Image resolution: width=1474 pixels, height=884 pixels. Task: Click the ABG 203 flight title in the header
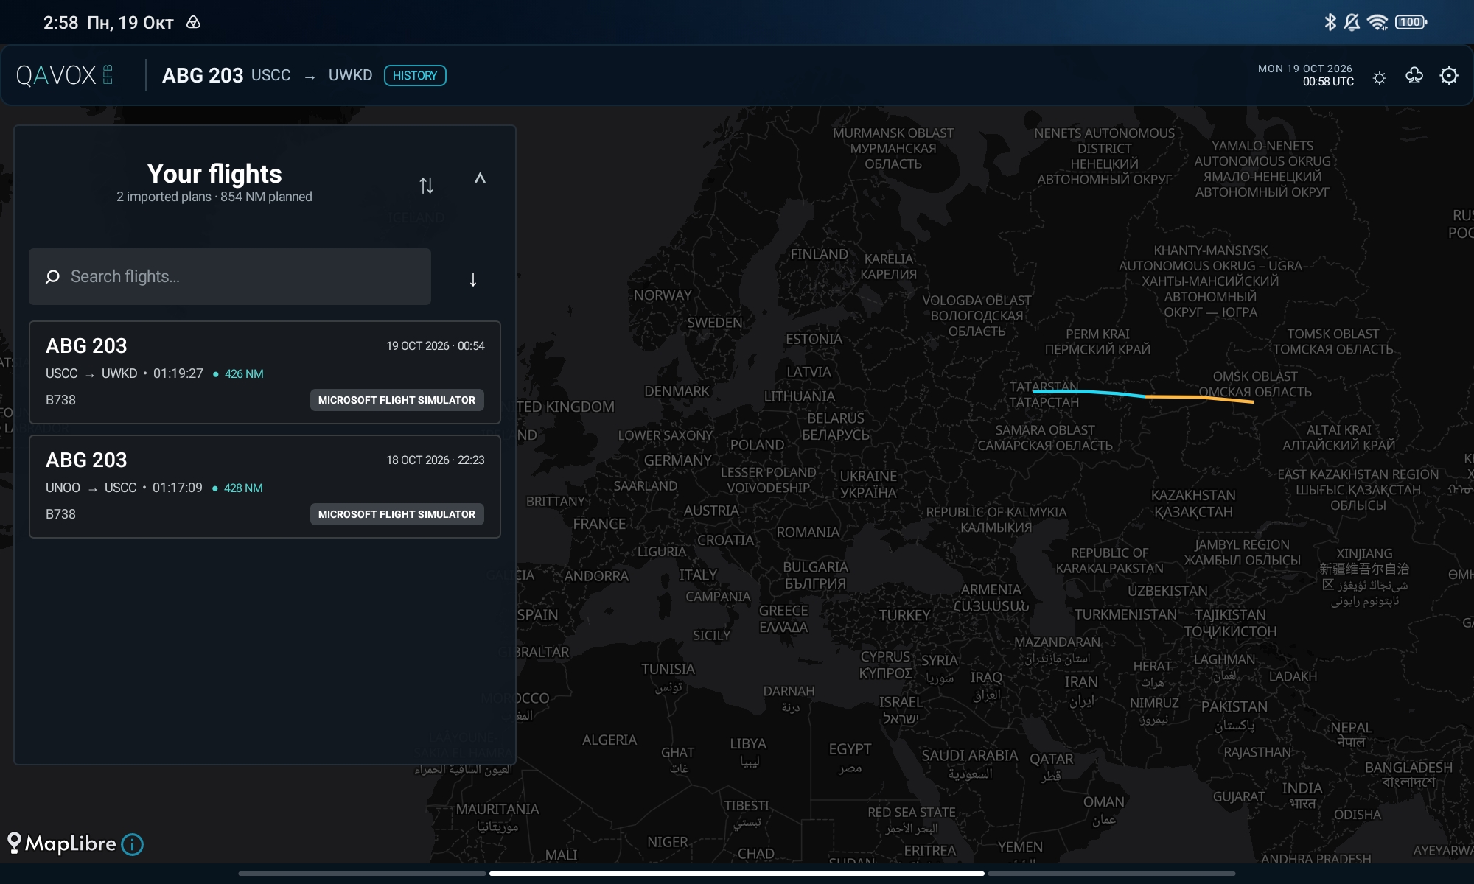203,75
